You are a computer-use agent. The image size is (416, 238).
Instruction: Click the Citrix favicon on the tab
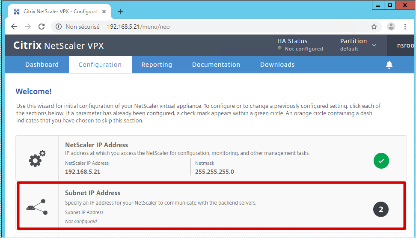(17, 12)
